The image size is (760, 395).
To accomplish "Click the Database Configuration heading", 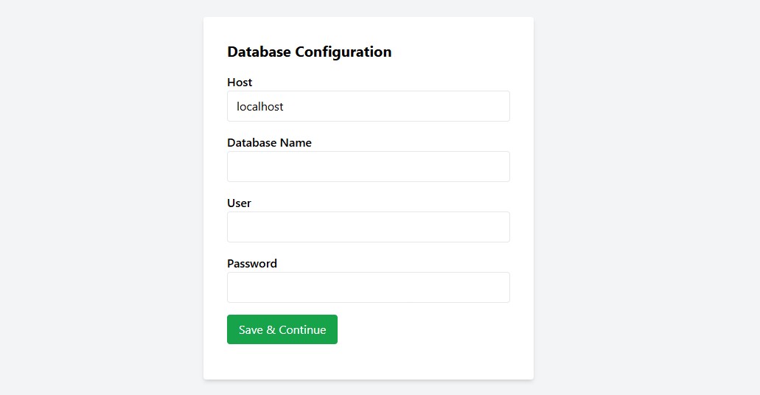I will point(310,52).
